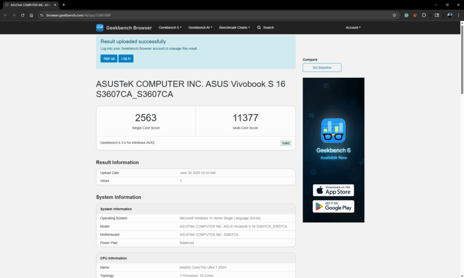Click the Views count value

click(x=180, y=181)
